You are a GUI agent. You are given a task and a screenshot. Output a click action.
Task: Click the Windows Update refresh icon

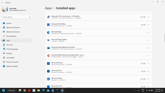coord(4,66)
